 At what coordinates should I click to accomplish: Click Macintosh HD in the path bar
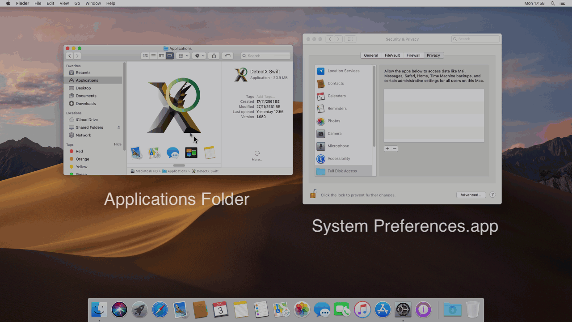point(144,171)
